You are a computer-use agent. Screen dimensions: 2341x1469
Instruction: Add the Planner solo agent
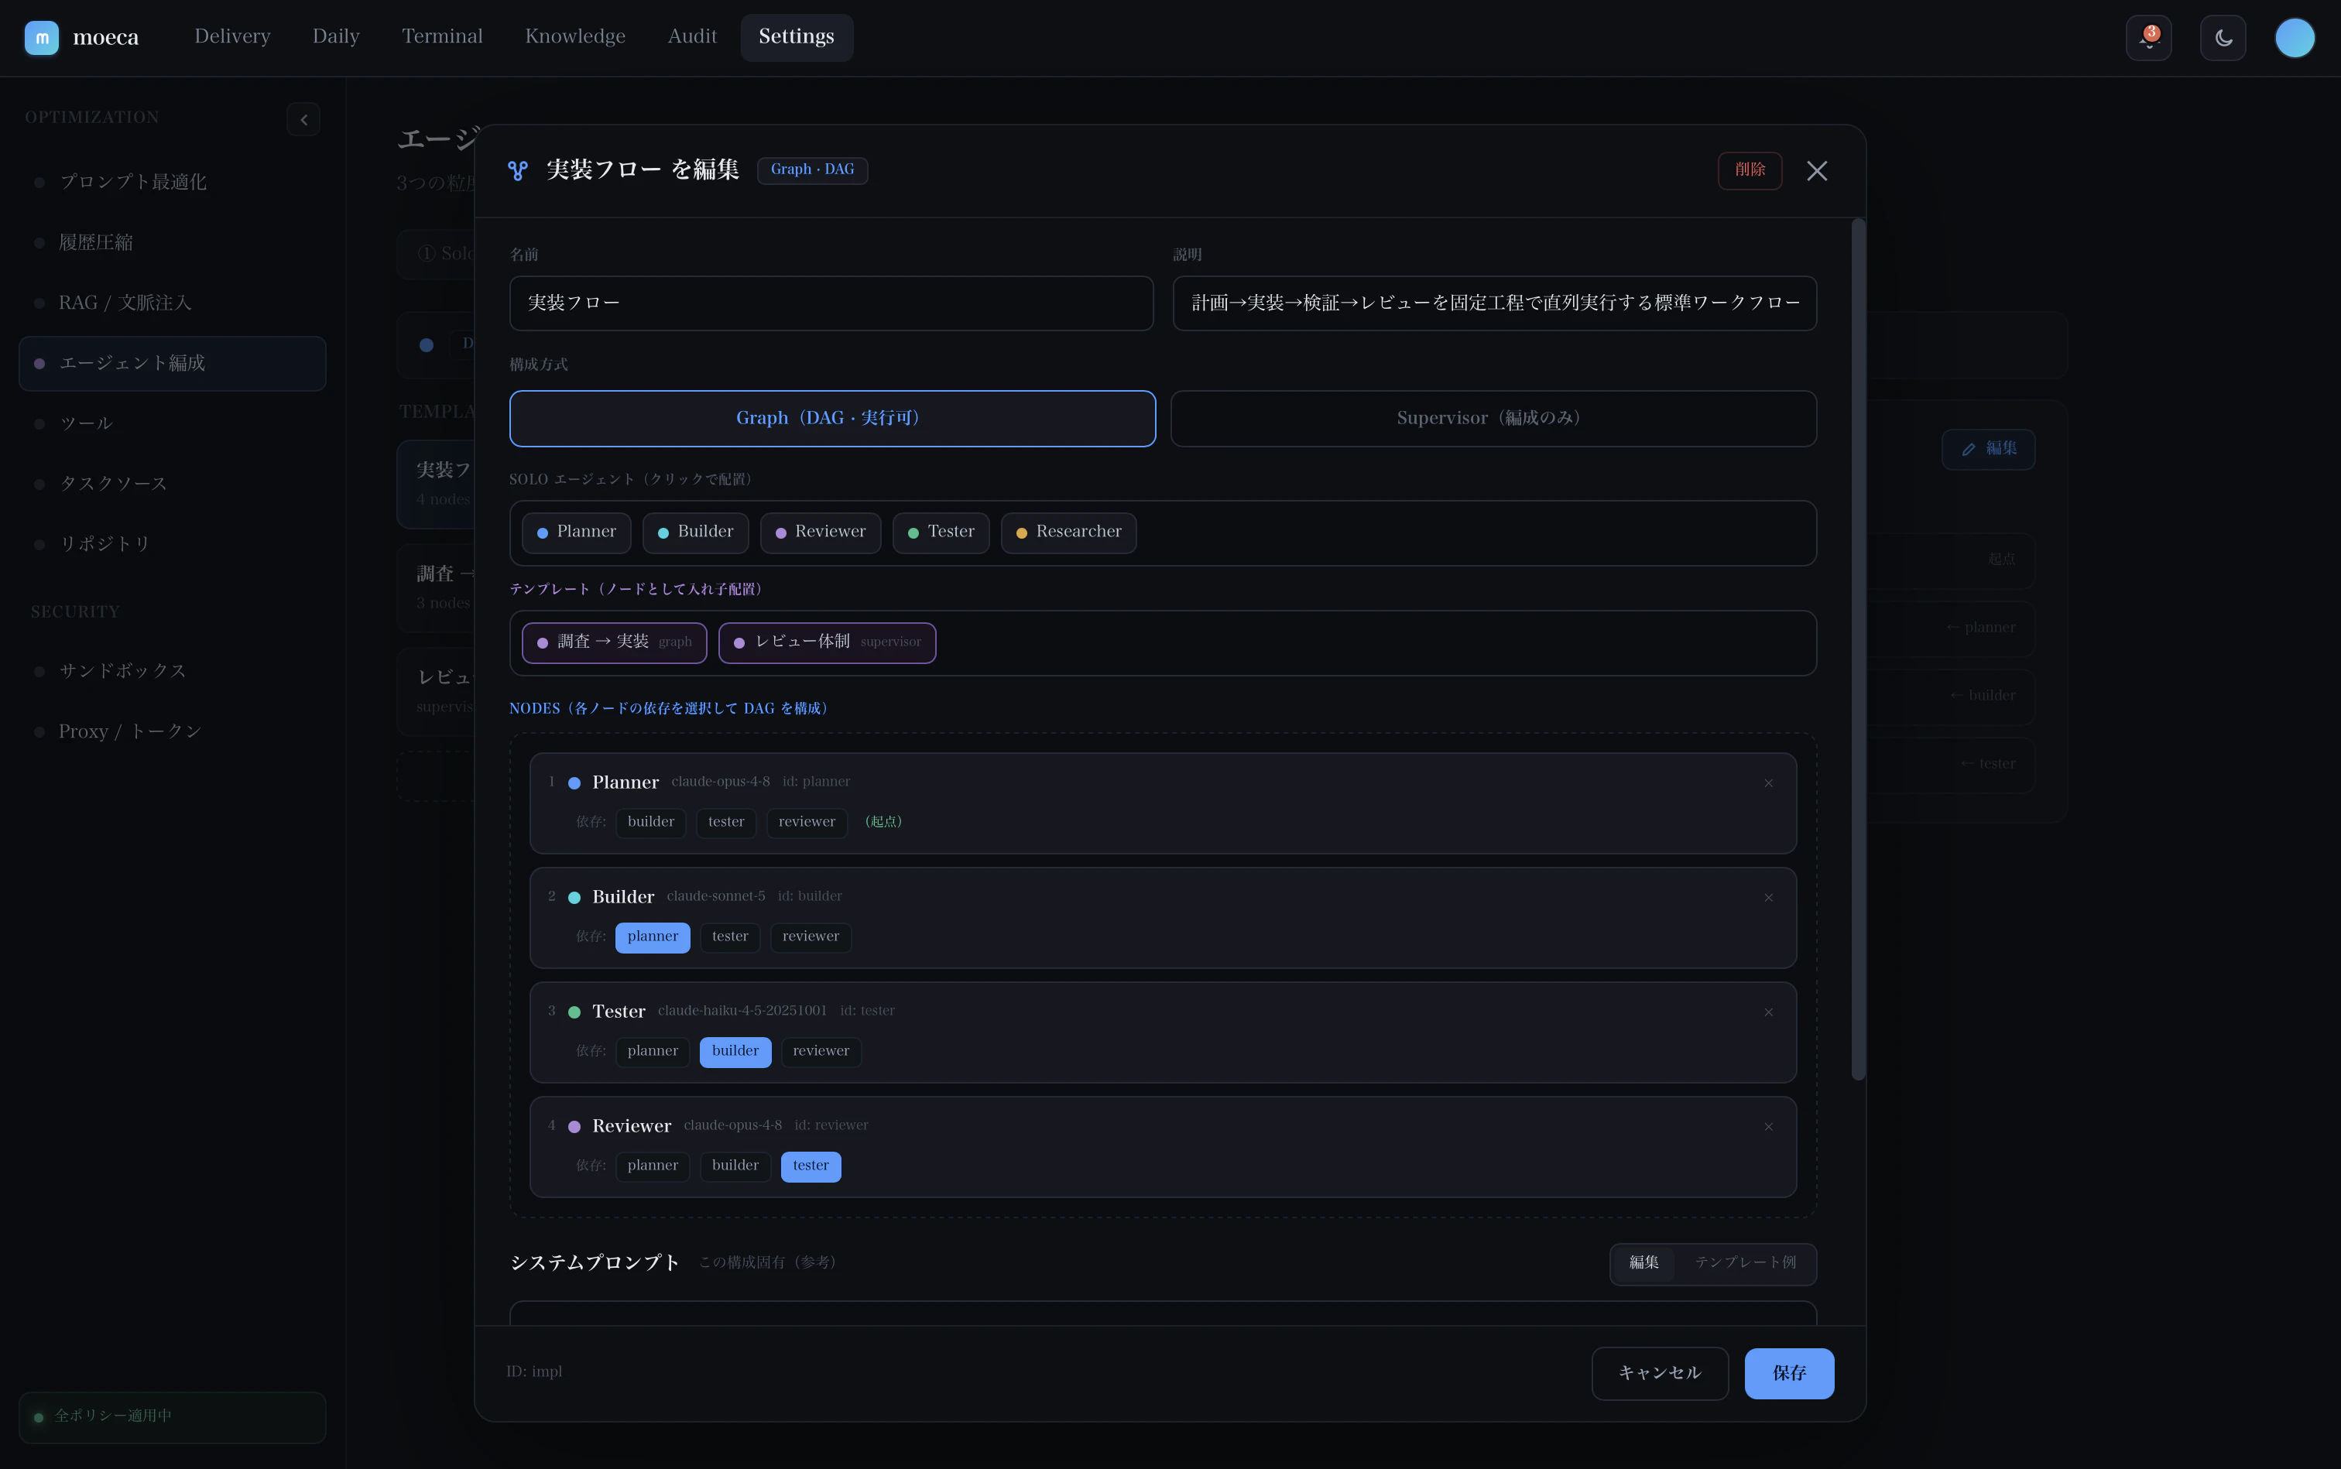coord(576,532)
